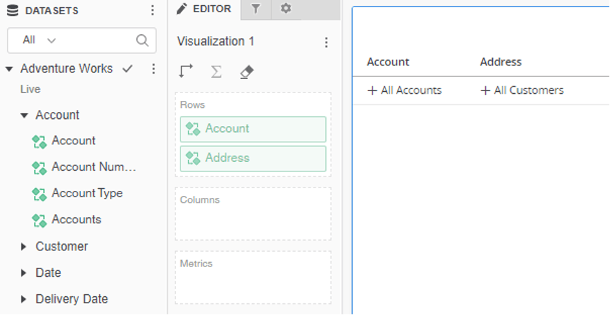Open the Adventure Works dataset options menu

[153, 69]
